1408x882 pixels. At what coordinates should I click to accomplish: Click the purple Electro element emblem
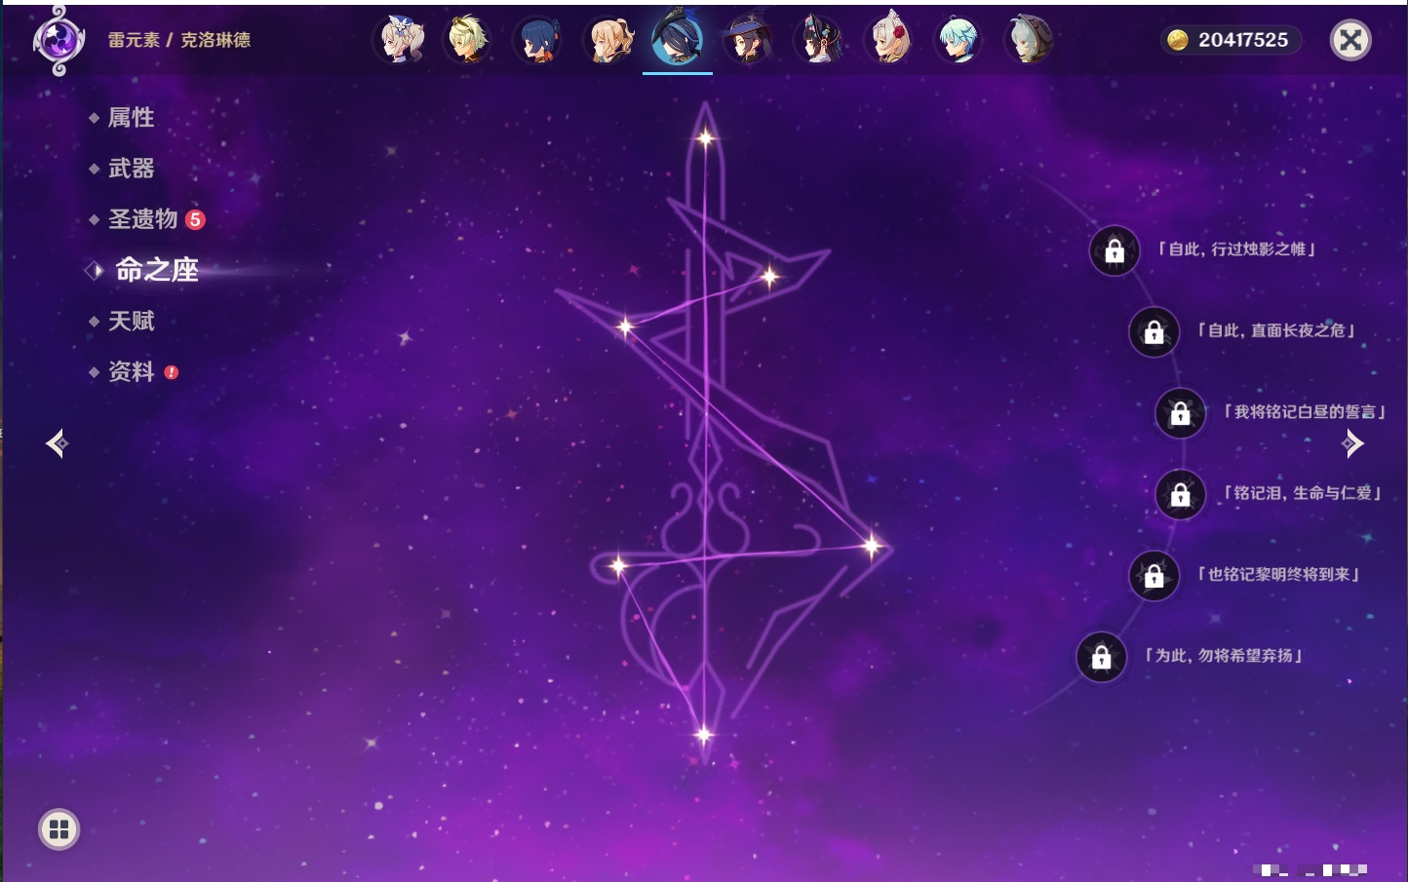(59, 40)
